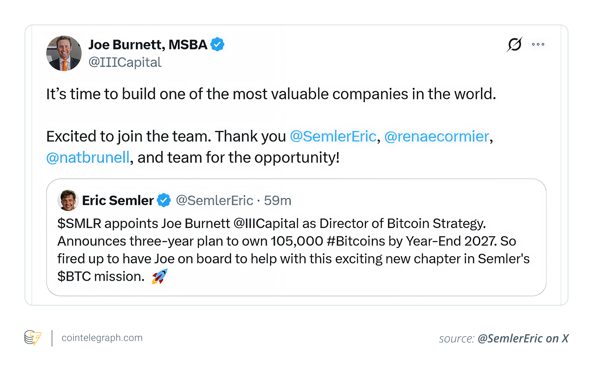This screenshot has width=593, height=371.
Task: Open Eric Semler's profile avatar
Action: point(68,200)
